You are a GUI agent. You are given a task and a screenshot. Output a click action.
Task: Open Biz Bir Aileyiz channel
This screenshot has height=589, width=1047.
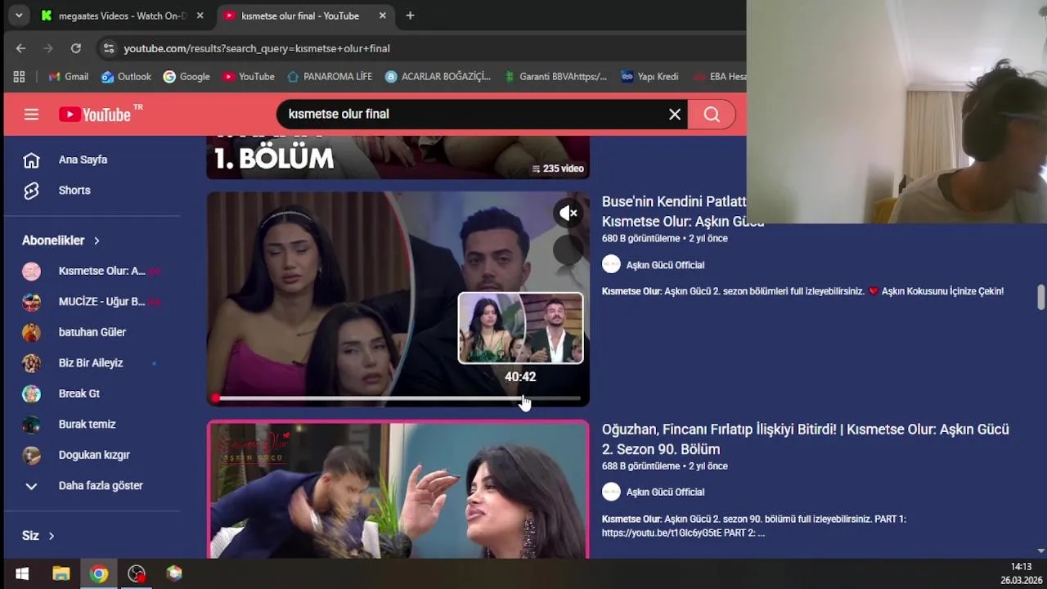click(92, 363)
